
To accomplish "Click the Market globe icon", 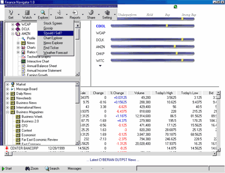I will 13,84.
